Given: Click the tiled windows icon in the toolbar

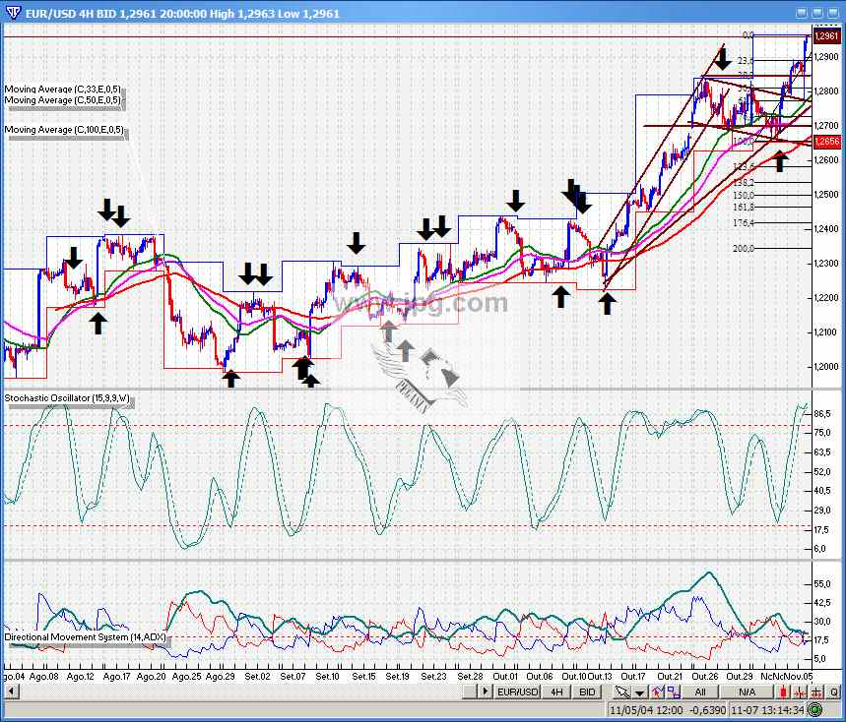Looking at the screenshot, I should coord(675,692).
